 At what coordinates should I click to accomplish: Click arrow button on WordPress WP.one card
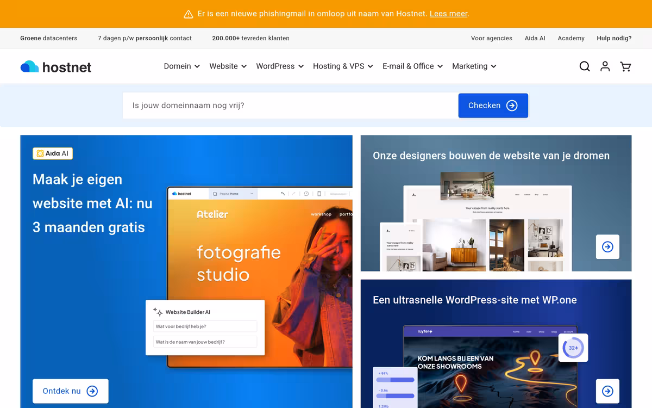[607, 391]
